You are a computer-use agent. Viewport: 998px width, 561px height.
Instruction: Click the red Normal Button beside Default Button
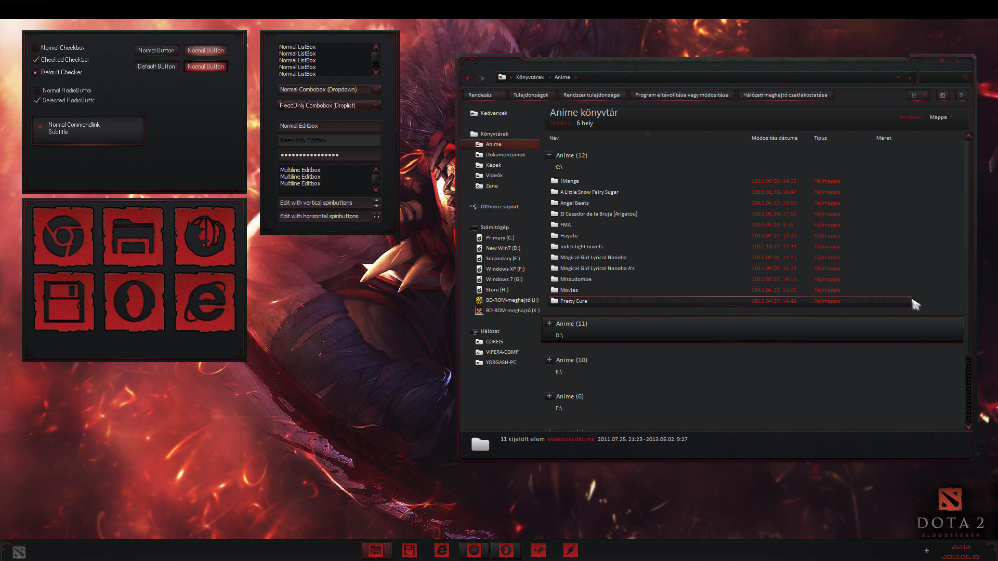(x=205, y=66)
